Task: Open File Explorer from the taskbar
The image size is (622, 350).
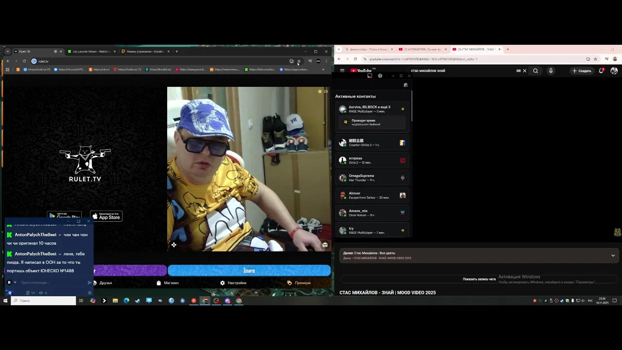Action: tap(115, 301)
